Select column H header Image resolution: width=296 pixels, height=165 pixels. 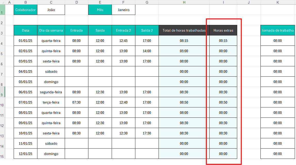coord(184,2)
